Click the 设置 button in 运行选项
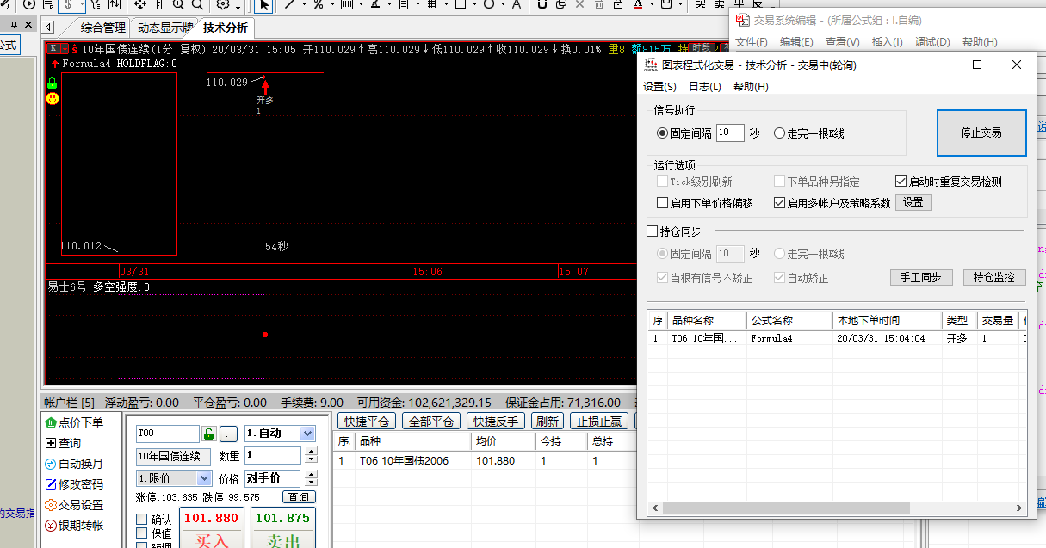The height and width of the screenshot is (548, 1046). click(913, 203)
